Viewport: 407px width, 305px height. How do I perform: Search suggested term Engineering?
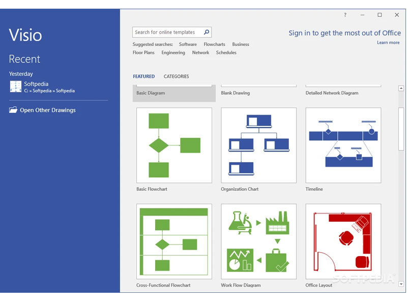coord(173,53)
